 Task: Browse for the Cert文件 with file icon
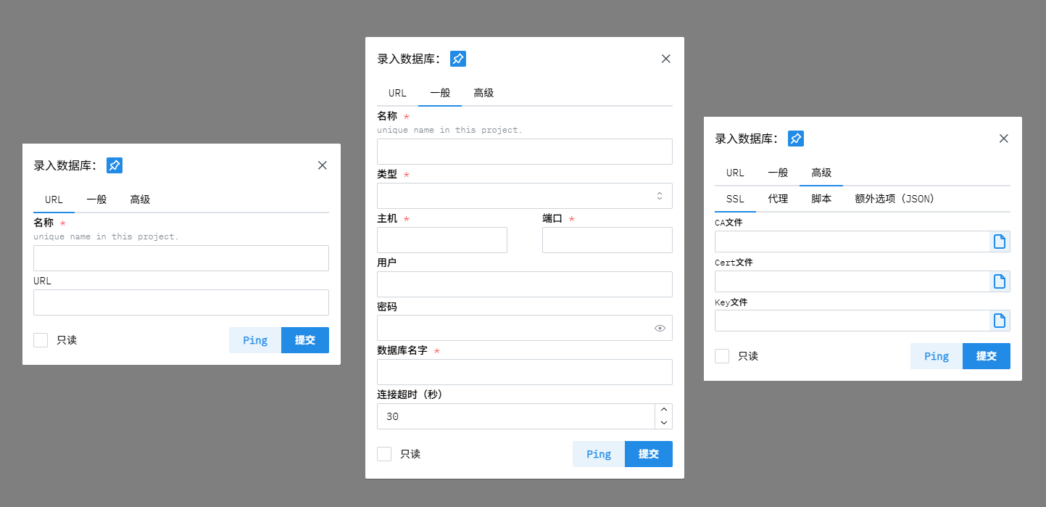1000,281
